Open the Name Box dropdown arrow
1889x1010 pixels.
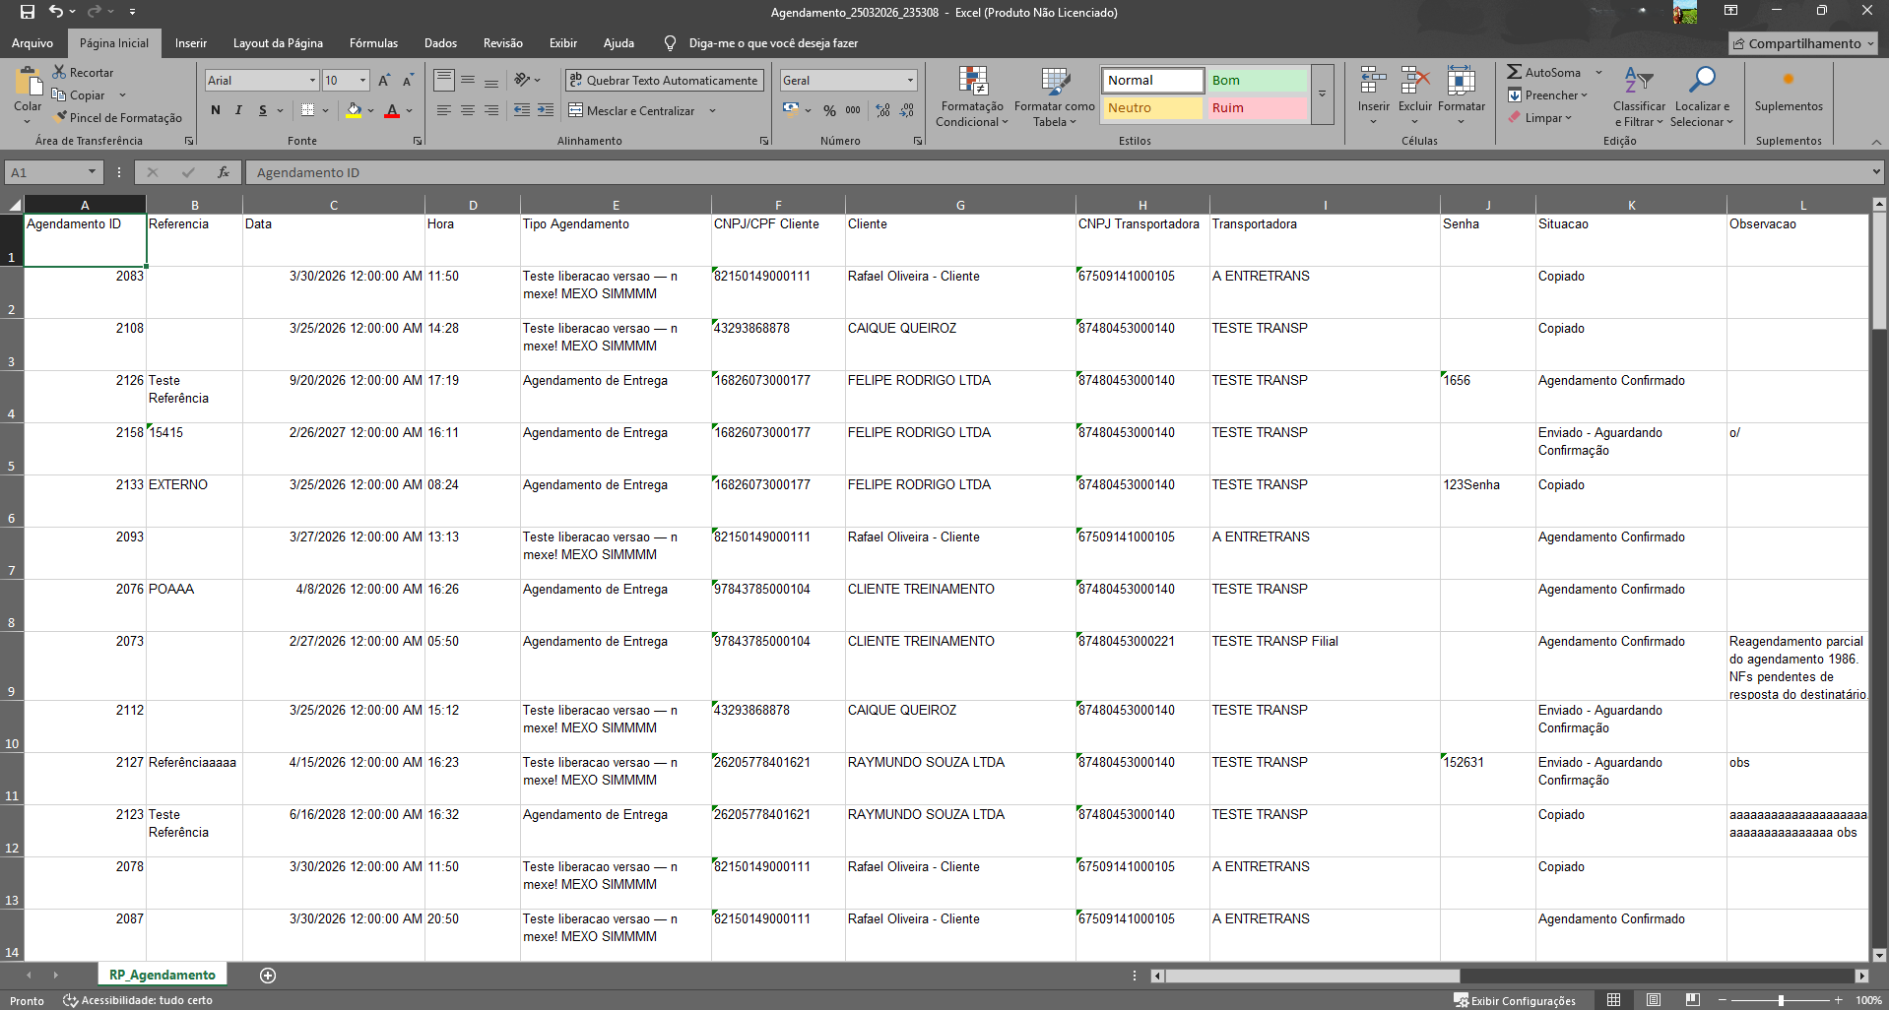[x=92, y=172]
